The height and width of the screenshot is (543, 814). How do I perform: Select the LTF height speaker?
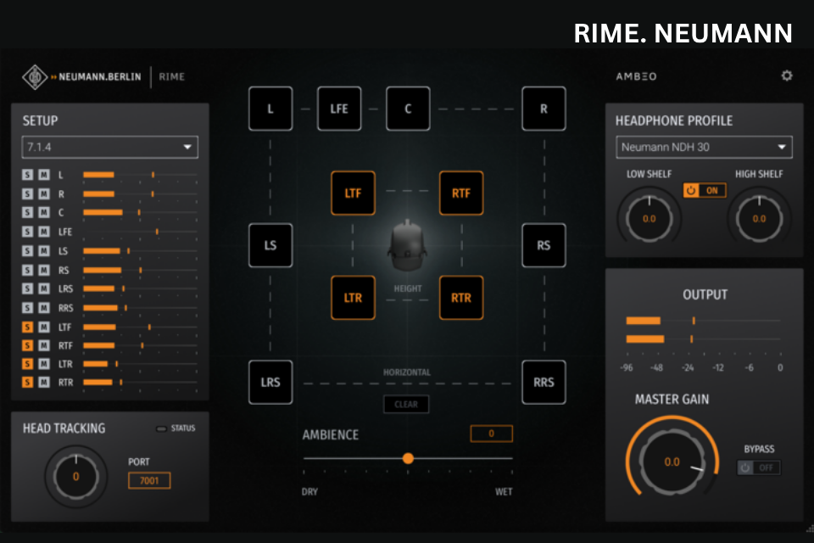click(x=353, y=193)
